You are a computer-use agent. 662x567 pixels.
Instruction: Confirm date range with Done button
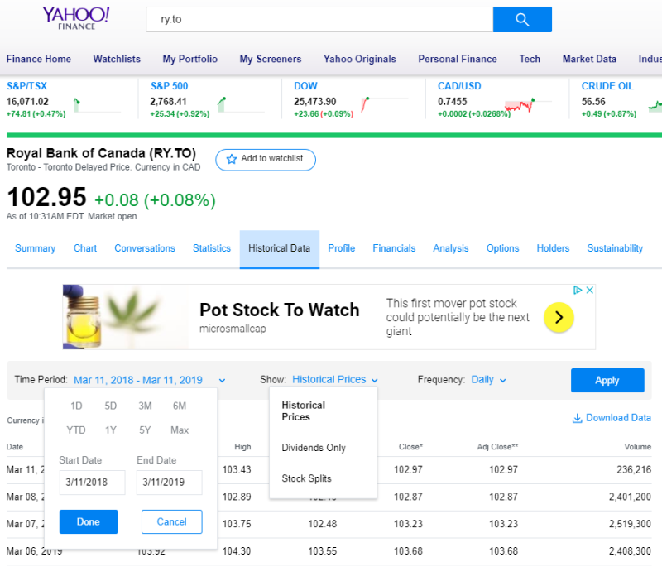pos(89,521)
